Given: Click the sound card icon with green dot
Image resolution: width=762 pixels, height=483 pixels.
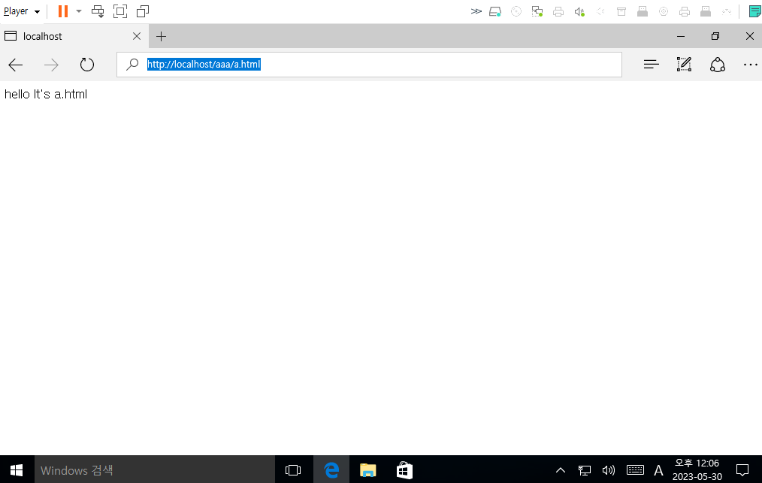Looking at the screenshot, I should [x=579, y=11].
